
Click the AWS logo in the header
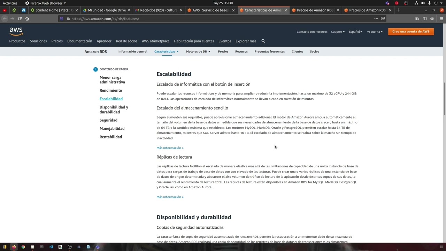(16, 32)
